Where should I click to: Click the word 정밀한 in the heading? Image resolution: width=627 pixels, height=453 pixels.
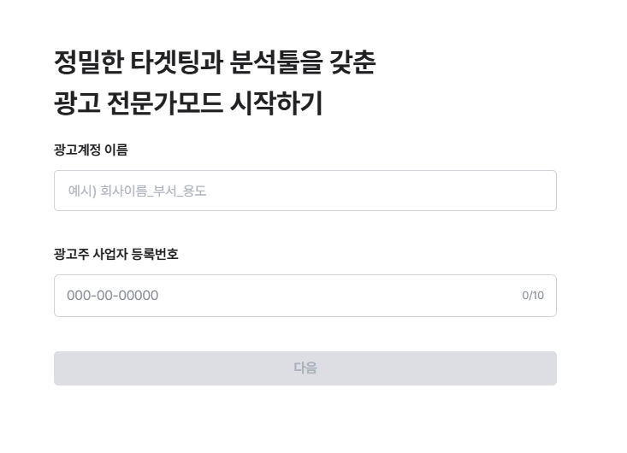pos(88,62)
